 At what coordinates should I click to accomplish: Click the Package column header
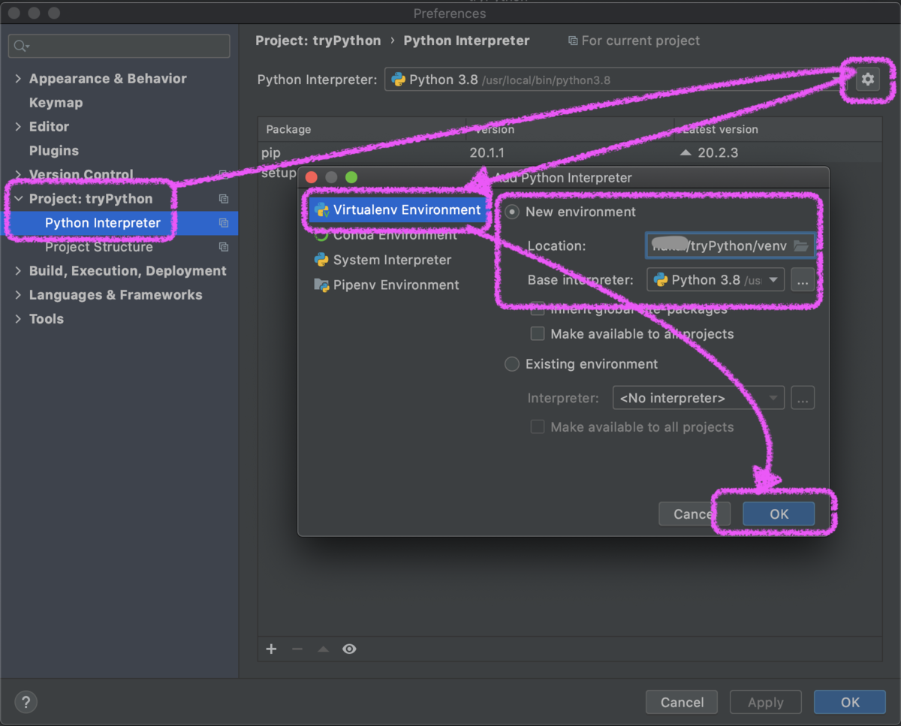pyautogui.click(x=362, y=129)
